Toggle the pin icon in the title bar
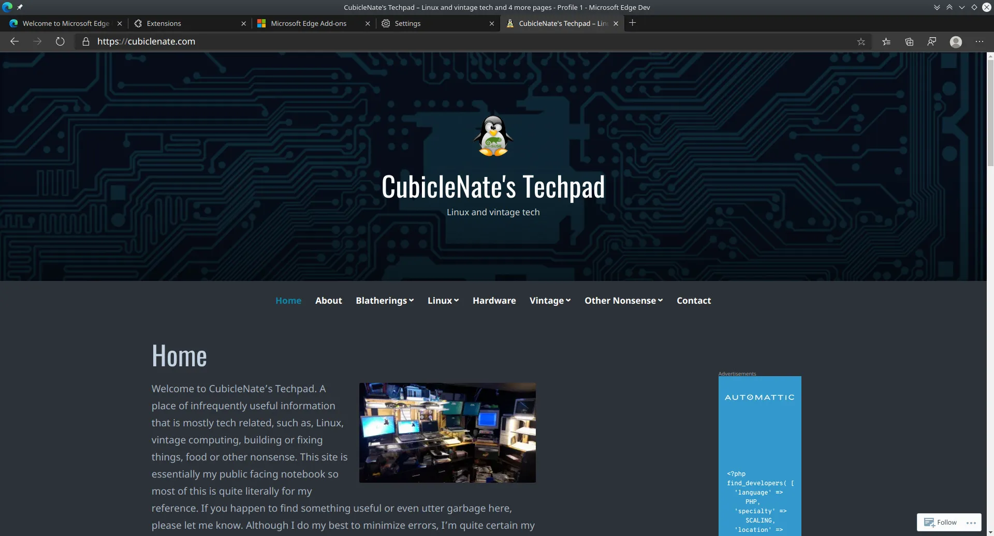The image size is (994, 536). point(20,7)
